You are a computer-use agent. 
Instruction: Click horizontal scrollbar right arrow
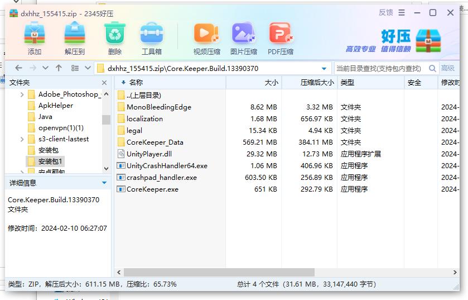[455, 272]
